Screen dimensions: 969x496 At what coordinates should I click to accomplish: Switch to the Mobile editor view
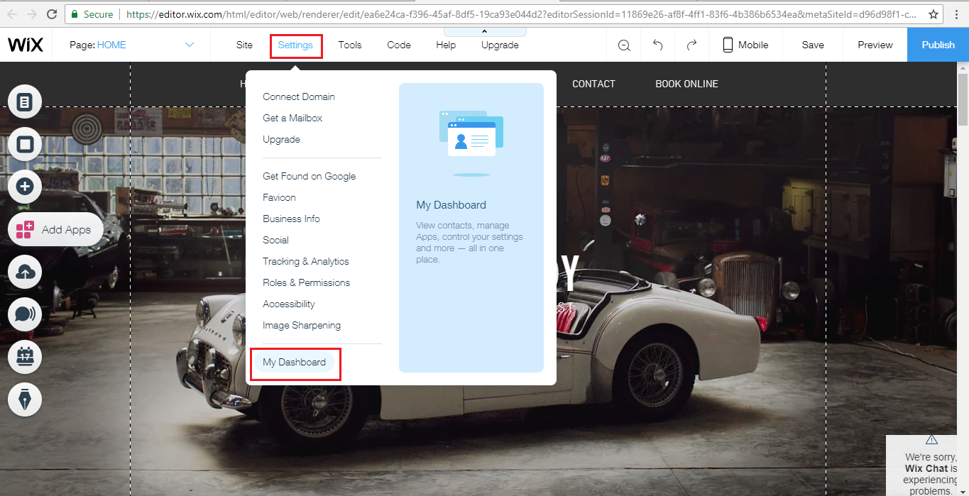[x=745, y=45]
